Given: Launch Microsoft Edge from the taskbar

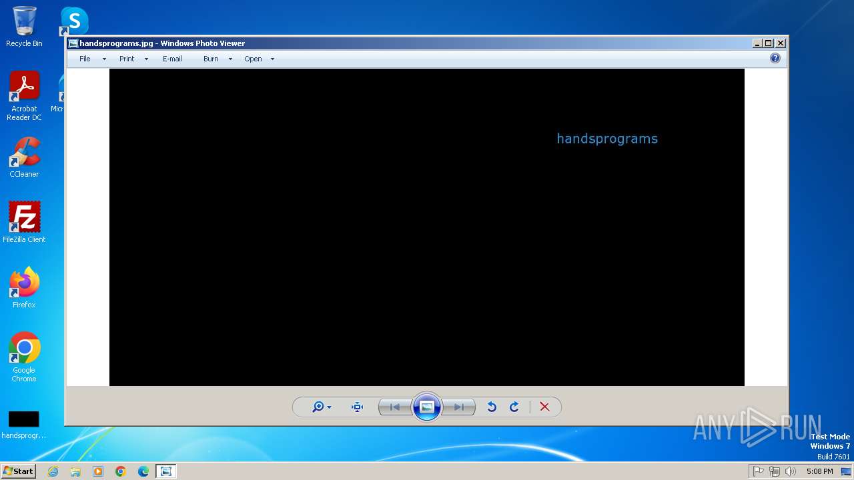Looking at the screenshot, I should pos(143,471).
